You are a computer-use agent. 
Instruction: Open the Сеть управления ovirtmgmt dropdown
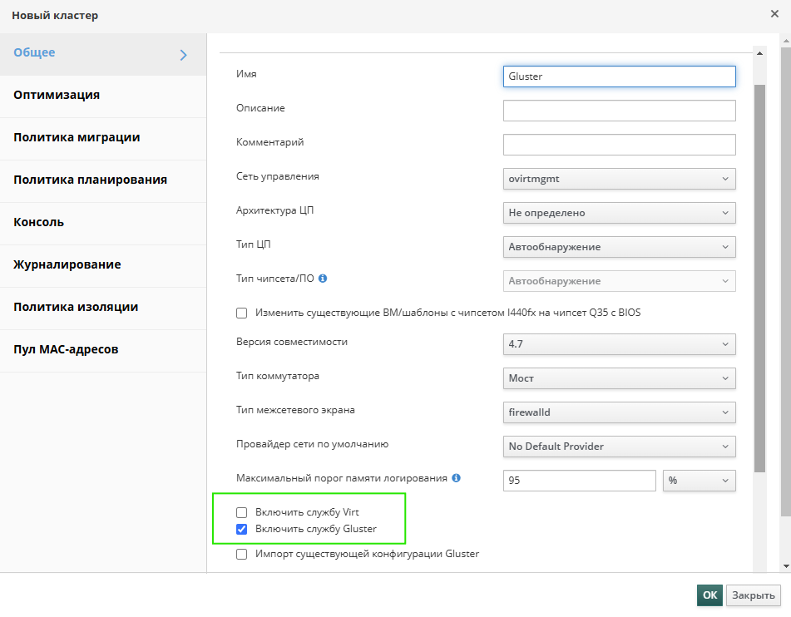(x=619, y=179)
